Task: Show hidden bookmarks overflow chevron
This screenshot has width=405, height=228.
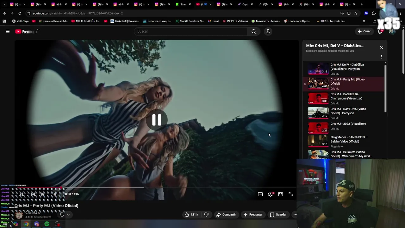Action: coord(364,21)
